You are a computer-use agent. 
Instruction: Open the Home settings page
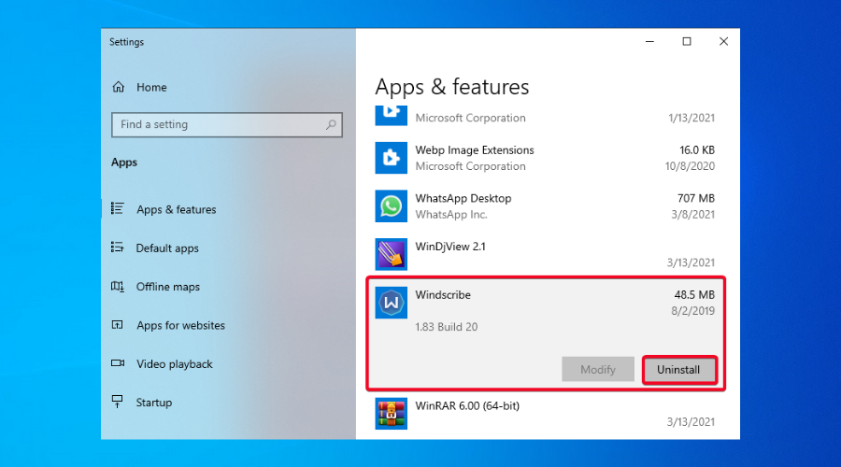(x=151, y=87)
